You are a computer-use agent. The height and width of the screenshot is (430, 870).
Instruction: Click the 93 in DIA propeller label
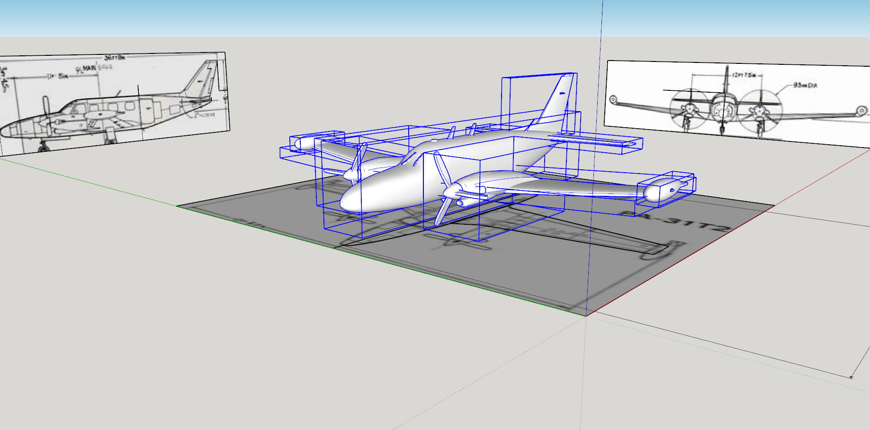click(805, 85)
